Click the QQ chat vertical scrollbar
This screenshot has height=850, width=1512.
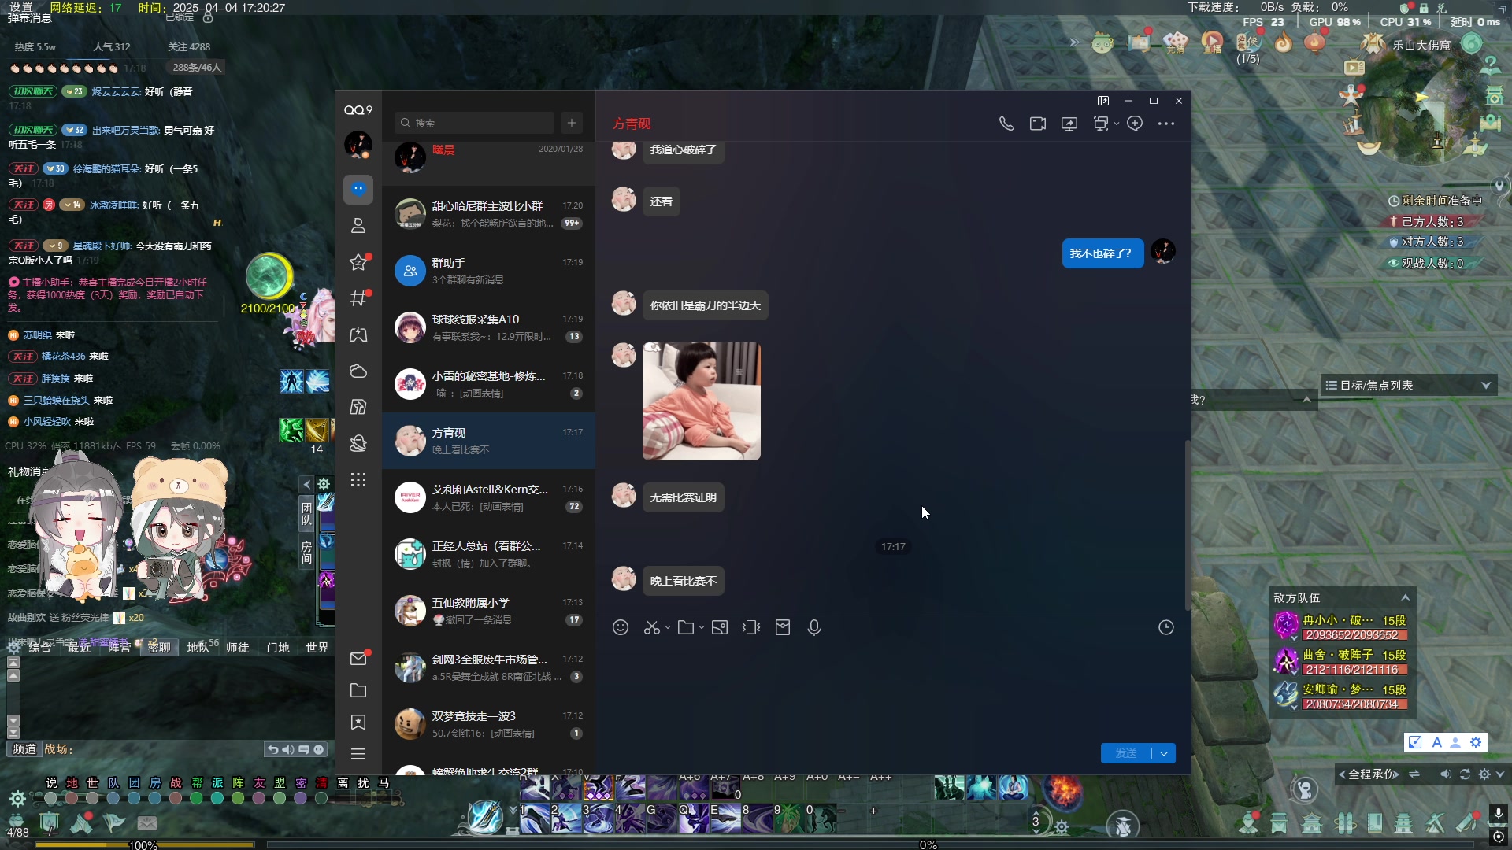coord(1187,525)
